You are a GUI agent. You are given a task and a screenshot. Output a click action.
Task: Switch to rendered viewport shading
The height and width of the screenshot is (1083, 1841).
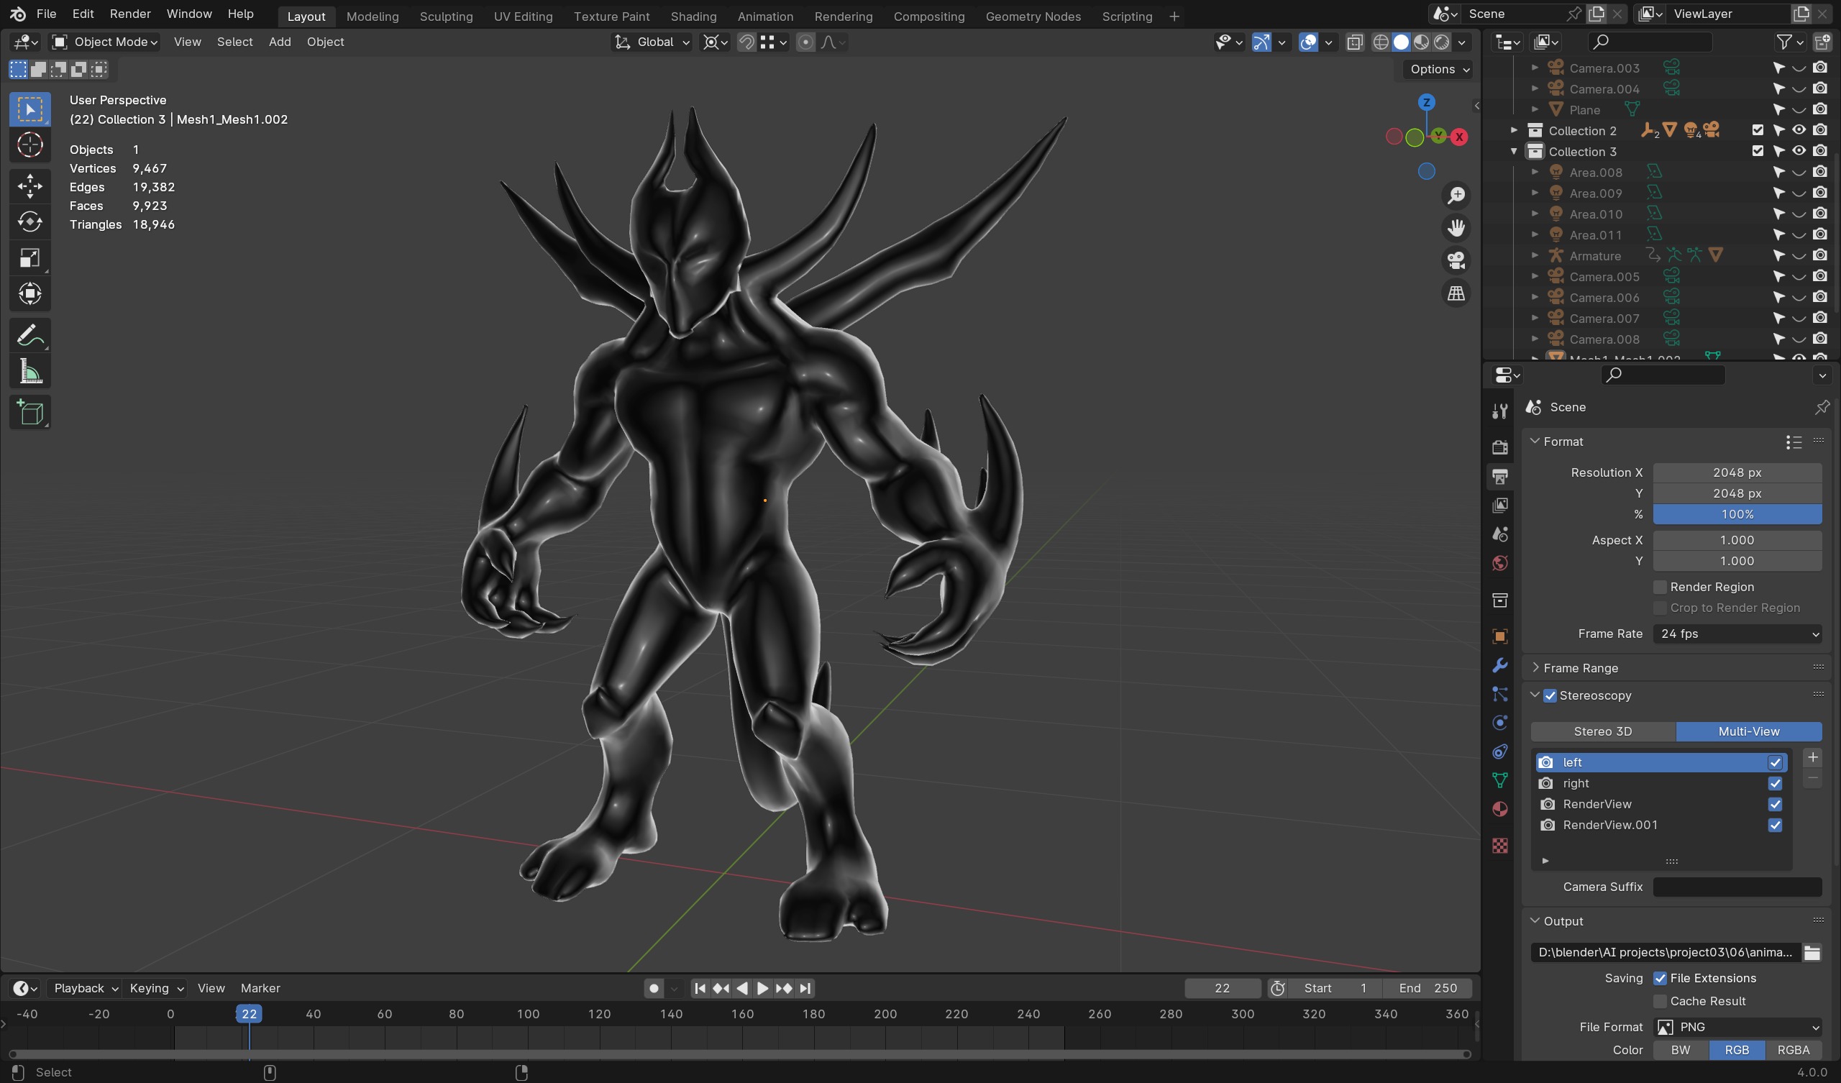1441,42
